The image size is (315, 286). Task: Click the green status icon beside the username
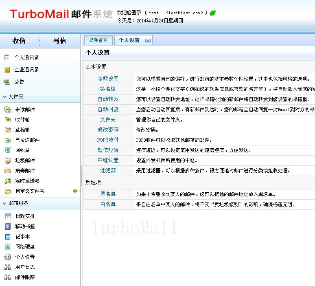point(213,13)
